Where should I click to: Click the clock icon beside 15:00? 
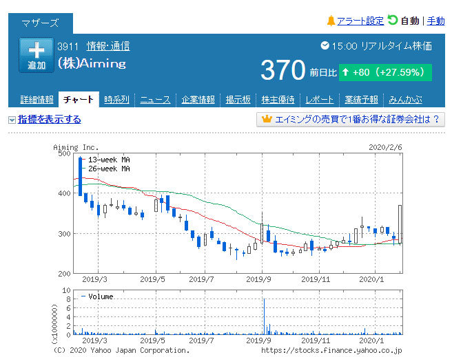pyautogui.click(x=325, y=45)
